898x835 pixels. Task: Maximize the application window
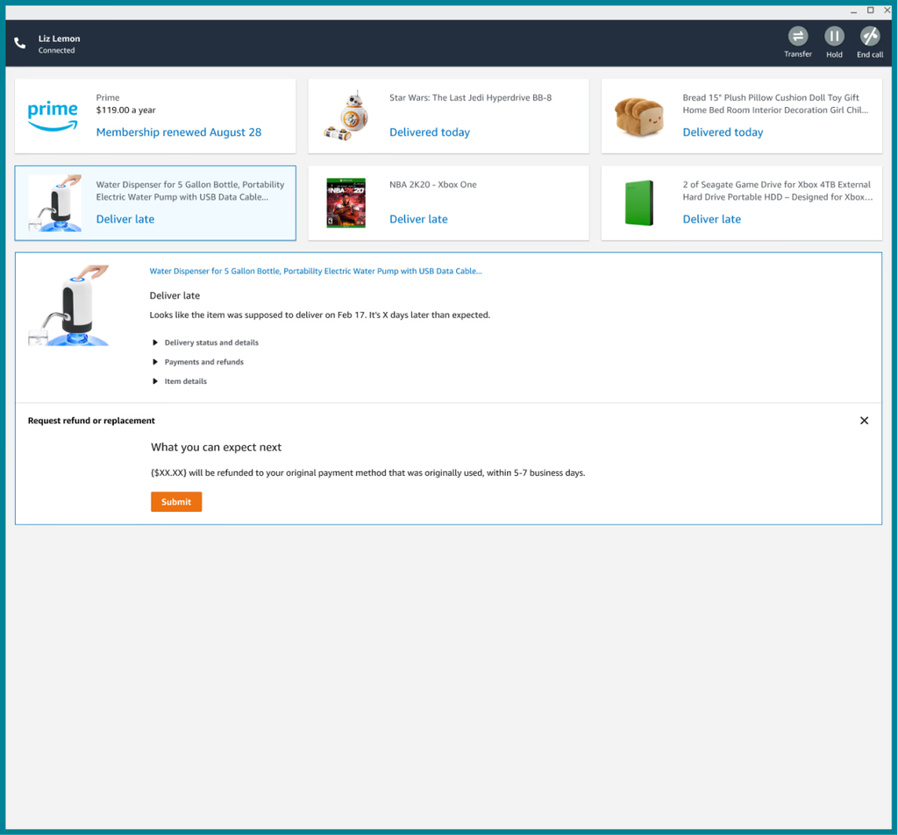point(870,11)
